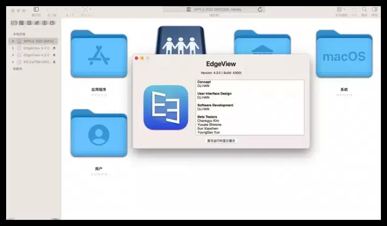
Task: Click the credits text box in About dialog
Action: pos(250,107)
